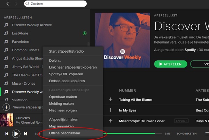Click the green download icon beside LostAlone

85,33
